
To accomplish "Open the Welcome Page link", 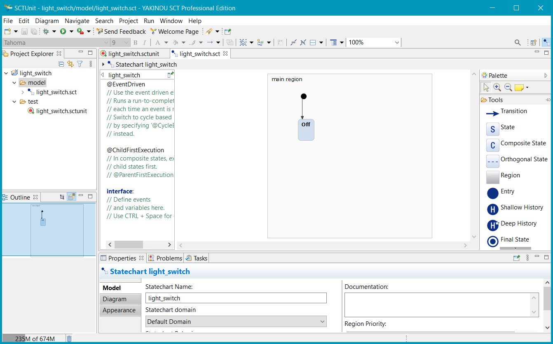I will pos(174,31).
